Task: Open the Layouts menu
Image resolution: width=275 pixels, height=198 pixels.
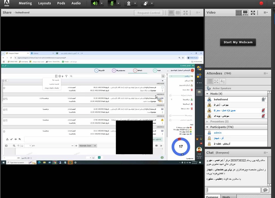Action: [x=45, y=3]
